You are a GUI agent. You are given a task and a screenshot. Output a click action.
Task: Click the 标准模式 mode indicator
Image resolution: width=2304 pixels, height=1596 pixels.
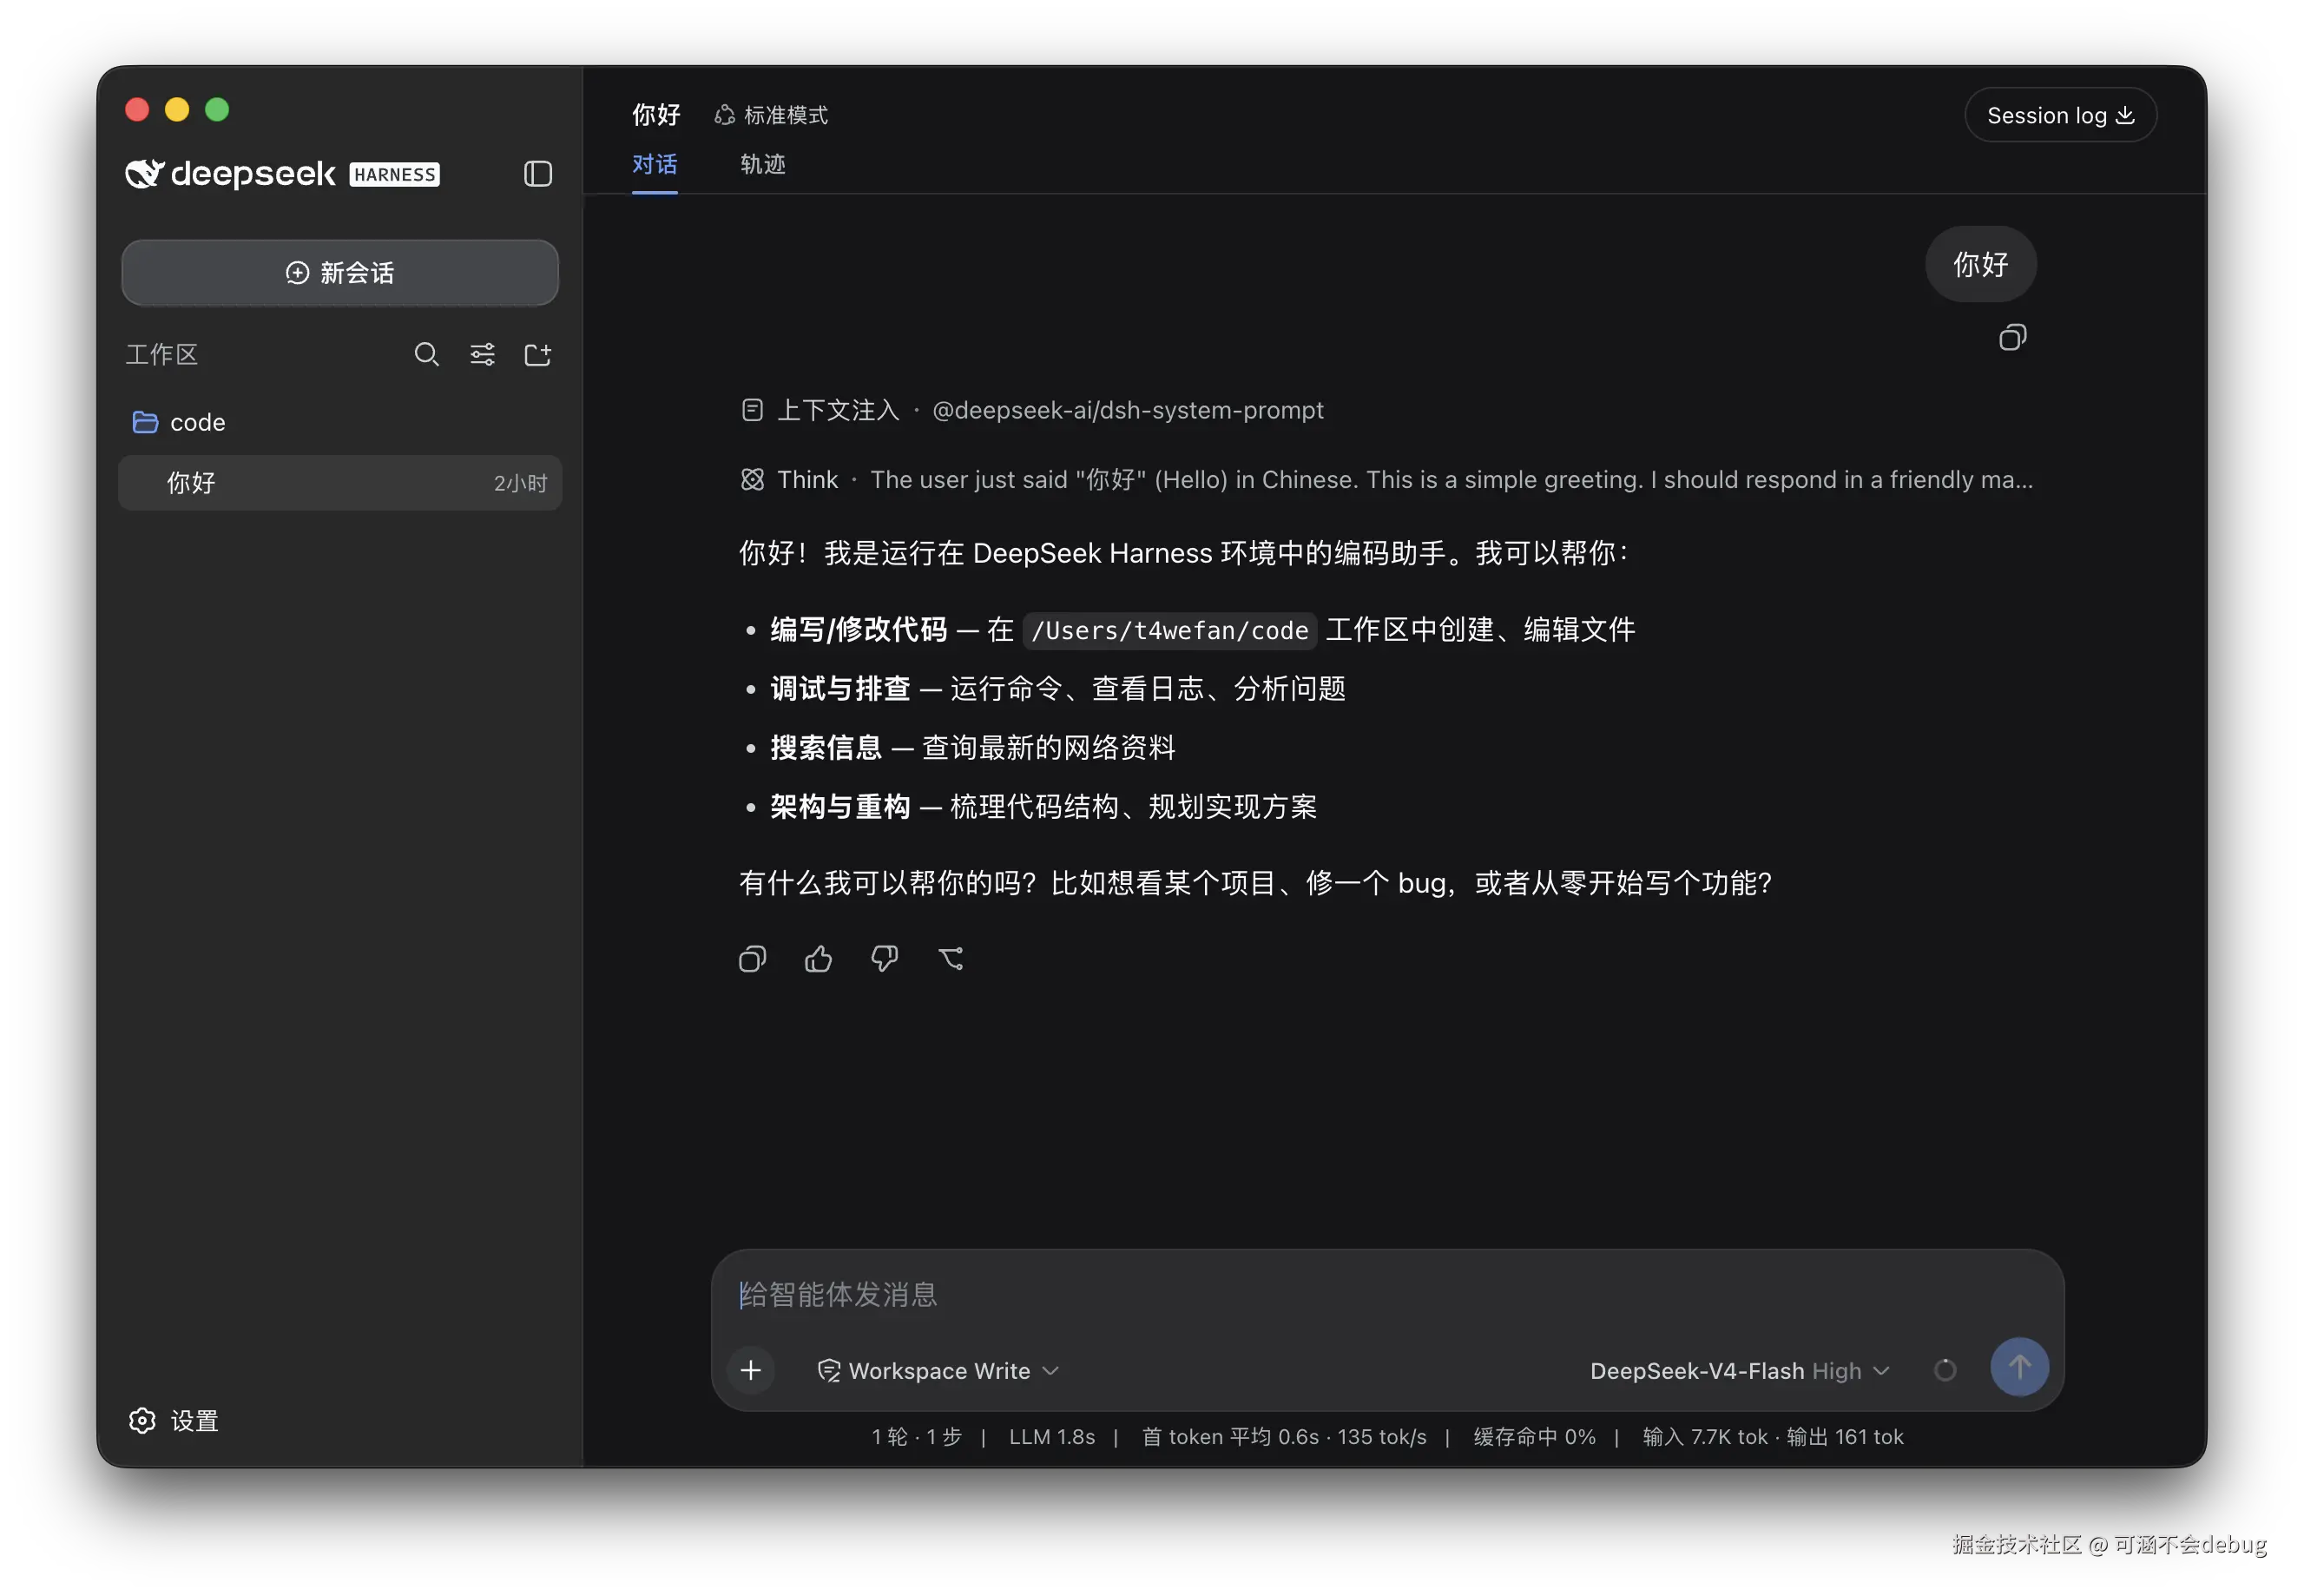772,115
